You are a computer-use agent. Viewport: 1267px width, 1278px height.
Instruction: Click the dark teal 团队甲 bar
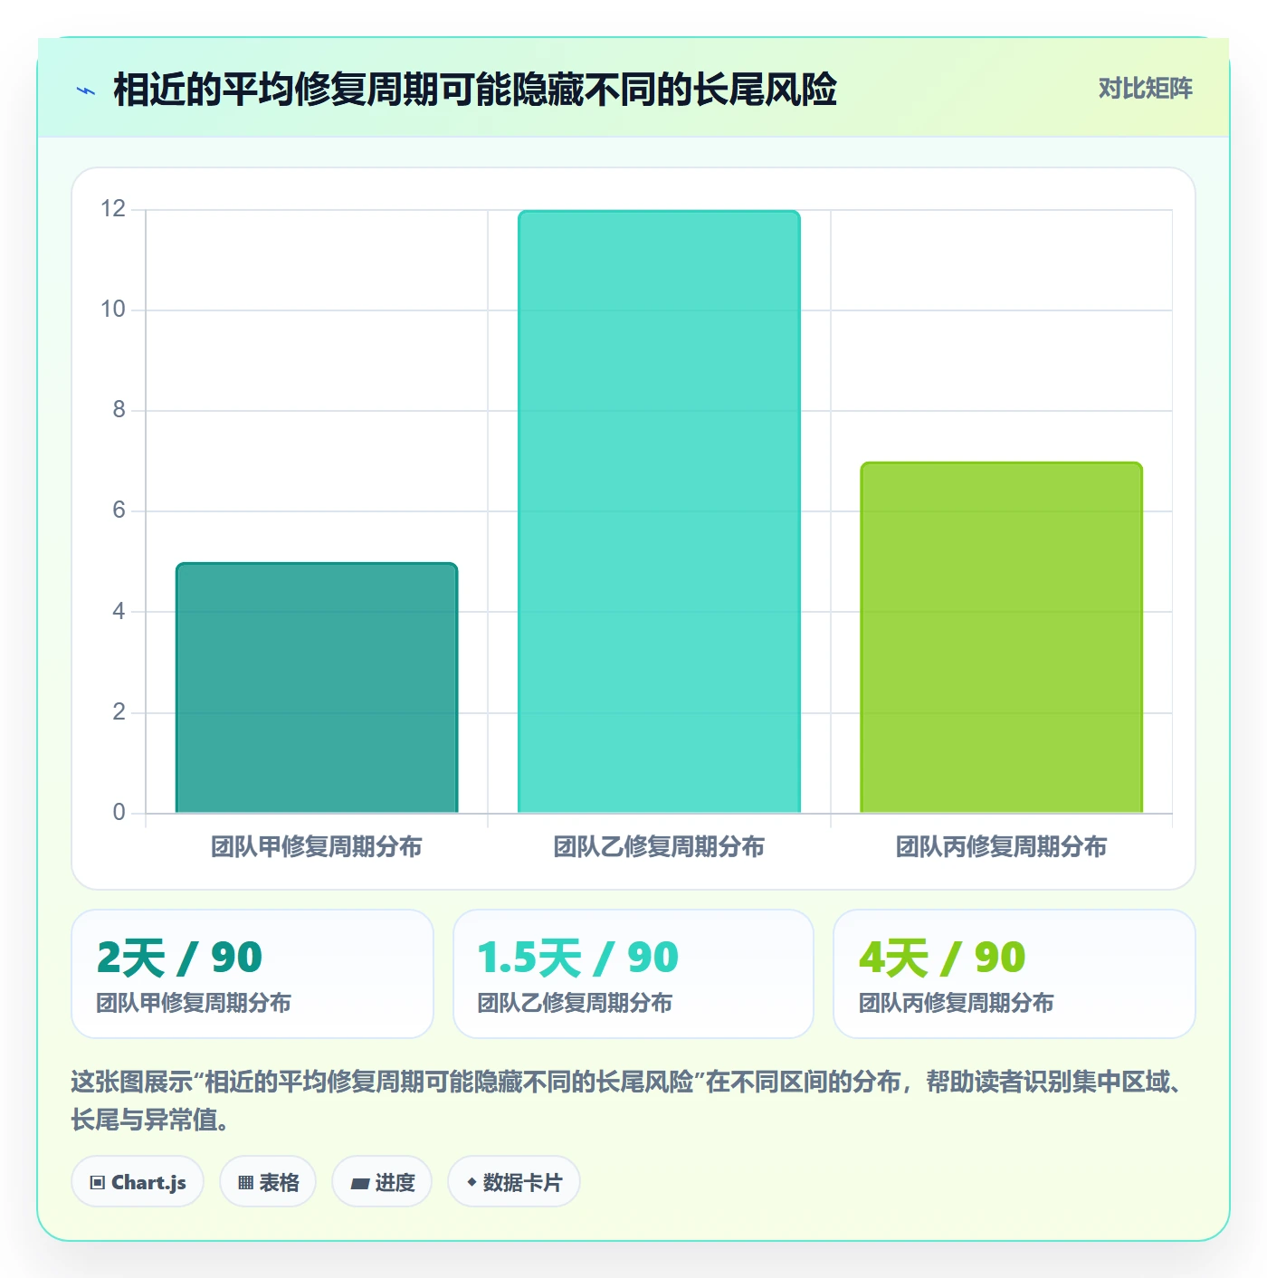tap(317, 688)
